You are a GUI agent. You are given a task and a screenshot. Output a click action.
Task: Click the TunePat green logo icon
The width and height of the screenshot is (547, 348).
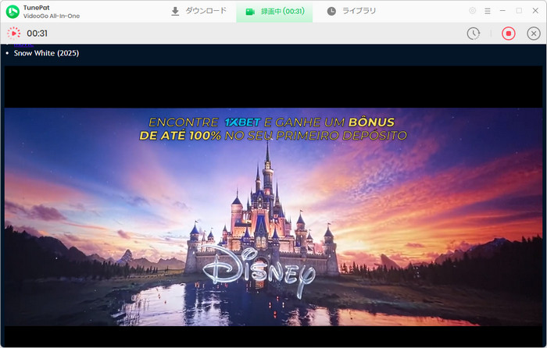tap(13, 12)
